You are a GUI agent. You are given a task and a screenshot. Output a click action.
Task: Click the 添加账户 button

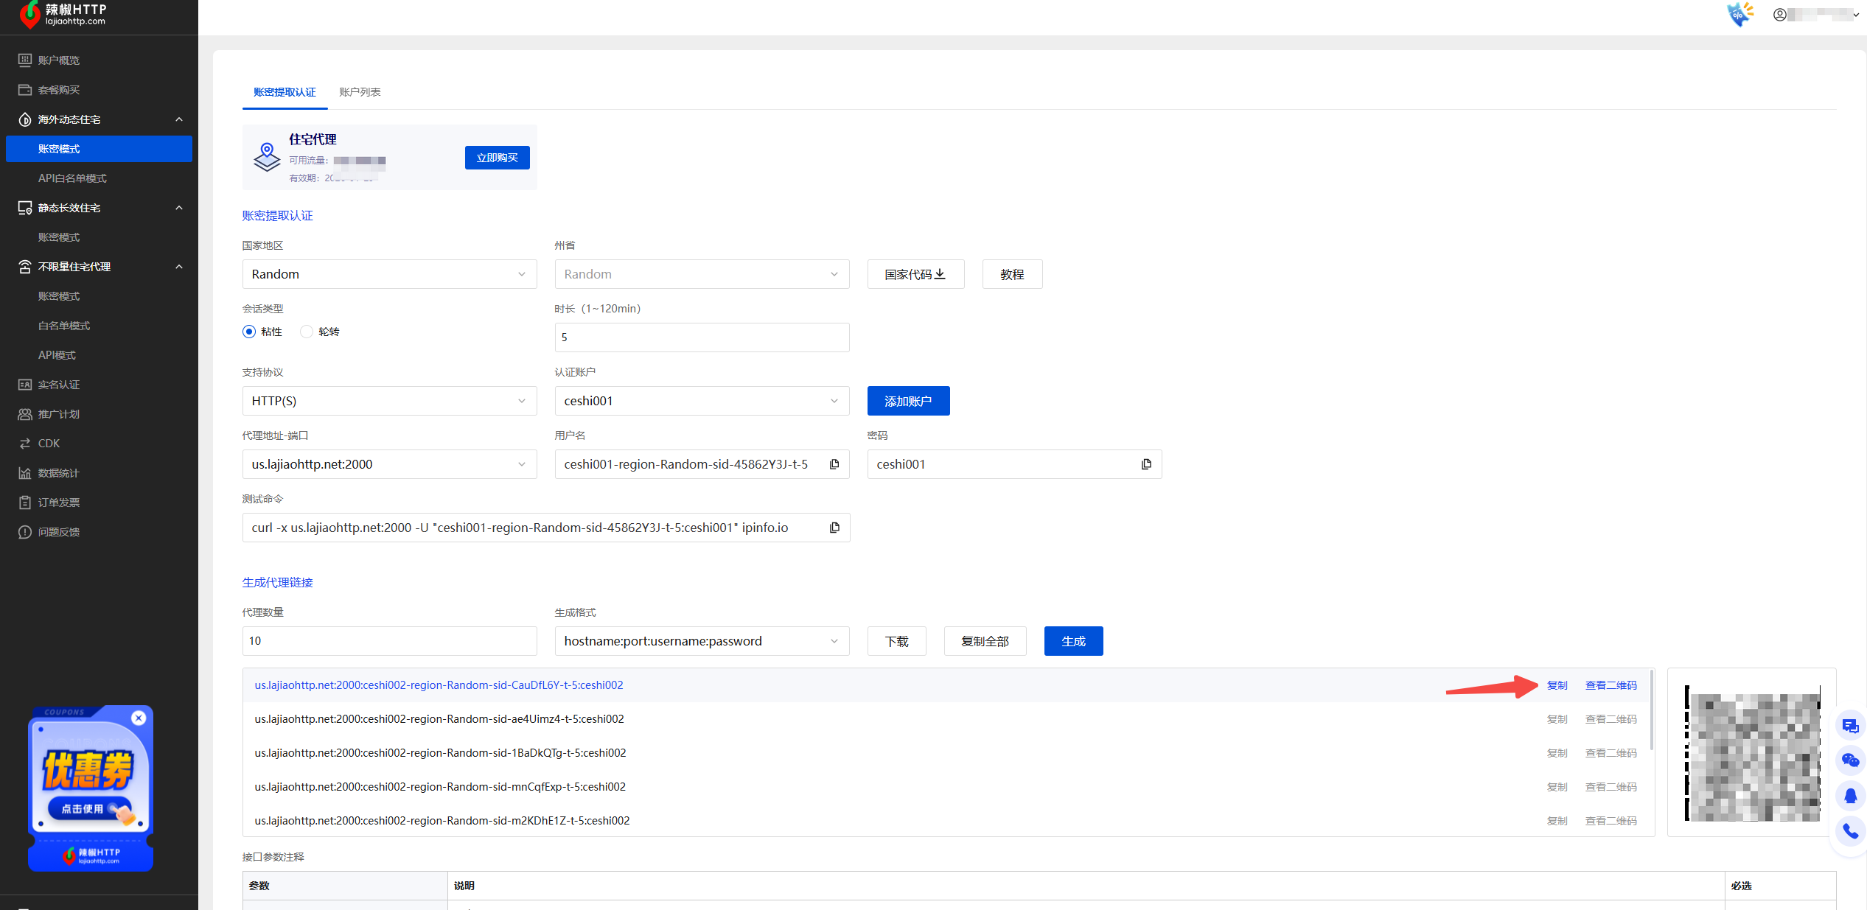(908, 401)
